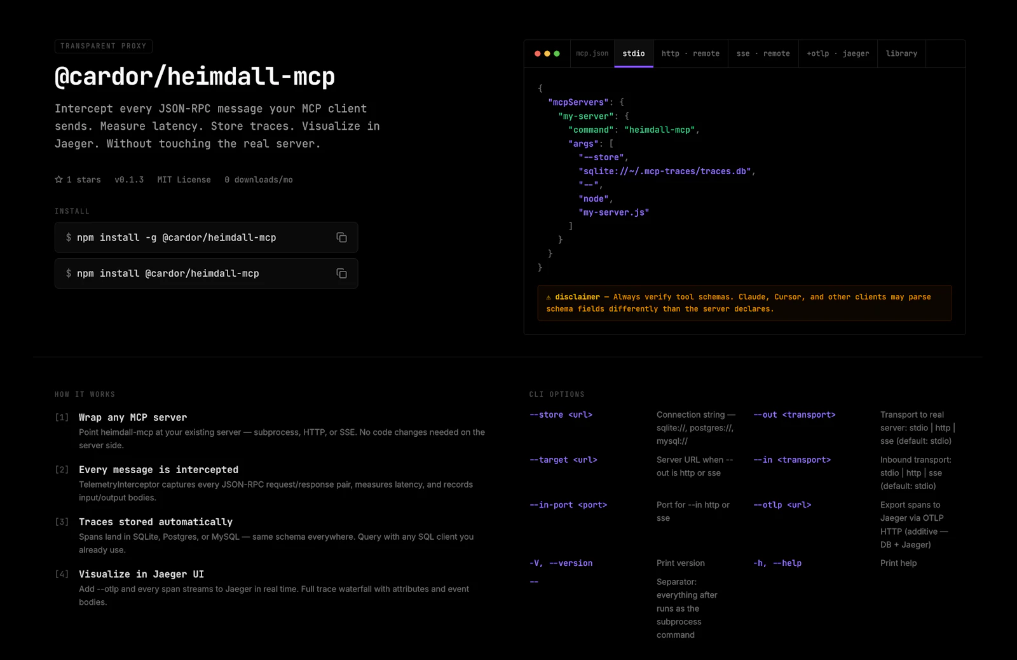Click the --store <url> option
Viewport: 1017px width, 660px height.
(561, 415)
